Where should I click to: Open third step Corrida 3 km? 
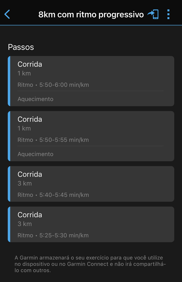91,184
